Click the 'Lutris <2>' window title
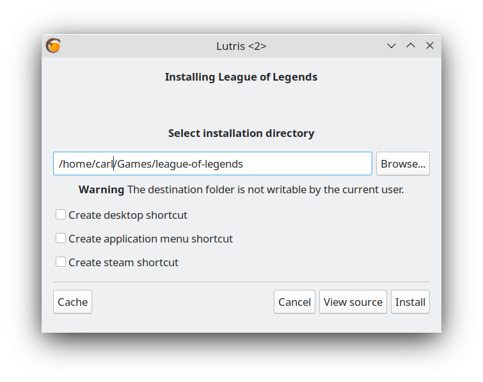Screen dimensions: 483x382 click(x=241, y=46)
